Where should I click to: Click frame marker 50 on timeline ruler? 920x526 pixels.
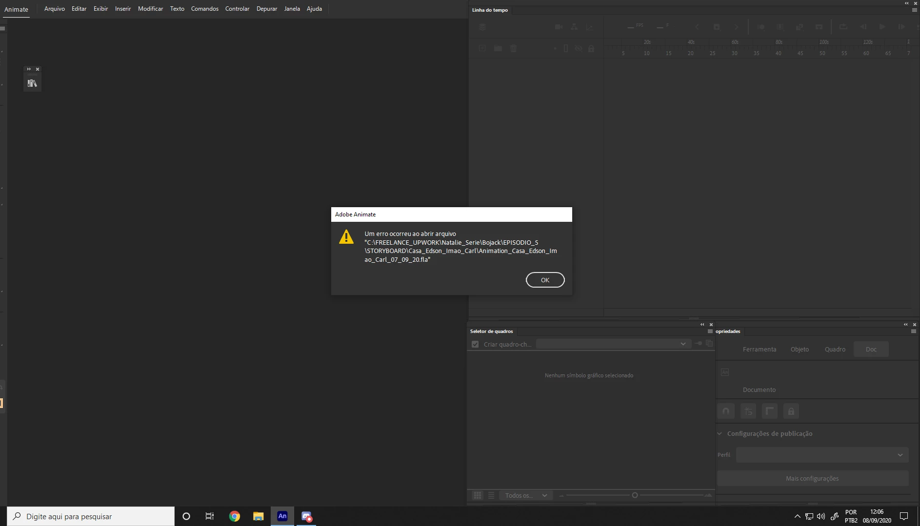click(x=822, y=53)
